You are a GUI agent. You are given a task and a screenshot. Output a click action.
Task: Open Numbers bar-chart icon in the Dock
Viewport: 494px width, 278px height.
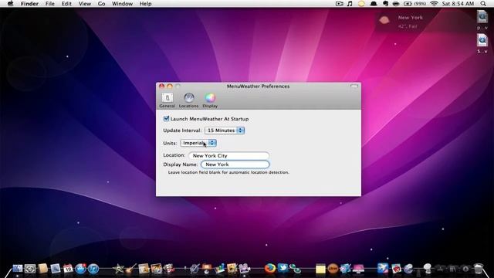click(219, 269)
